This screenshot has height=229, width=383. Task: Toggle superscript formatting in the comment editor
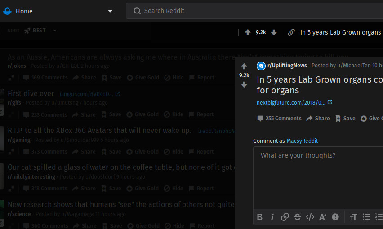point(323,217)
